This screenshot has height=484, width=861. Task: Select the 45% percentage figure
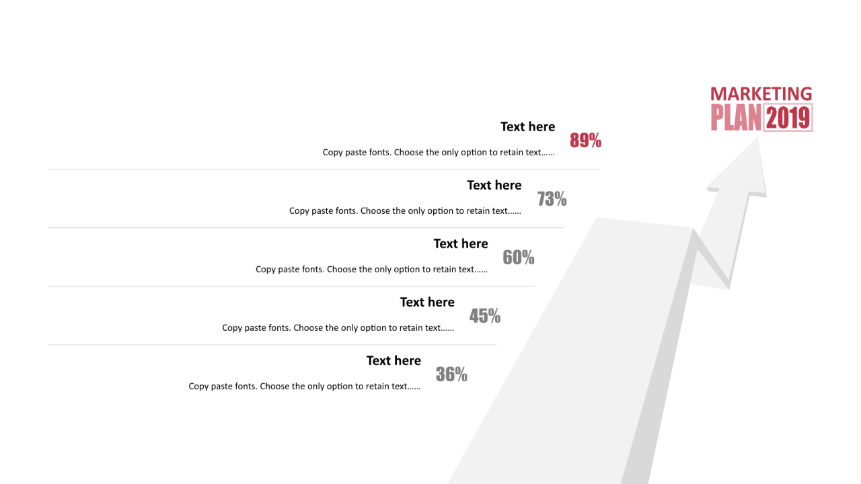pyautogui.click(x=485, y=316)
